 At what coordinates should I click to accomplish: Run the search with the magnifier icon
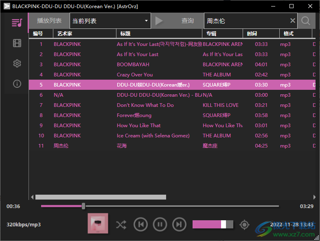pos(305,21)
